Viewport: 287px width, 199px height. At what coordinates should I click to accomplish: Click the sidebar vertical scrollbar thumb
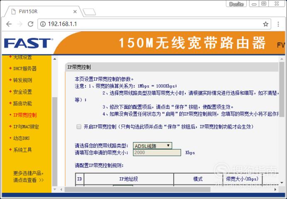pyautogui.click(x=55, y=141)
